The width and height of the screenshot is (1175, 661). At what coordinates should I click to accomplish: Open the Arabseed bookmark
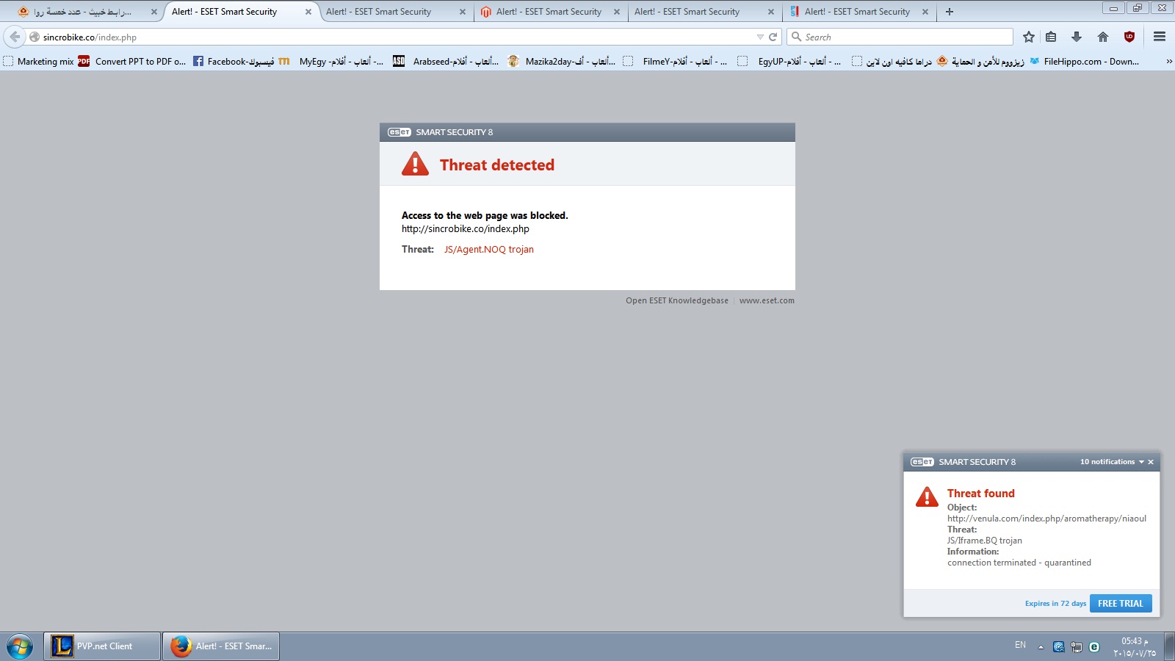[446, 62]
